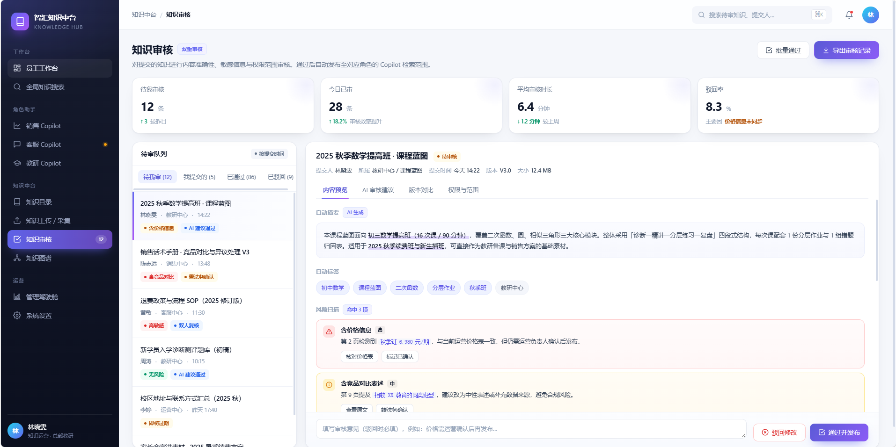This screenshot has height=447, width=896.
Task: Select queue item 退费政策与流程 SOP
Action: tap(213, 313)
